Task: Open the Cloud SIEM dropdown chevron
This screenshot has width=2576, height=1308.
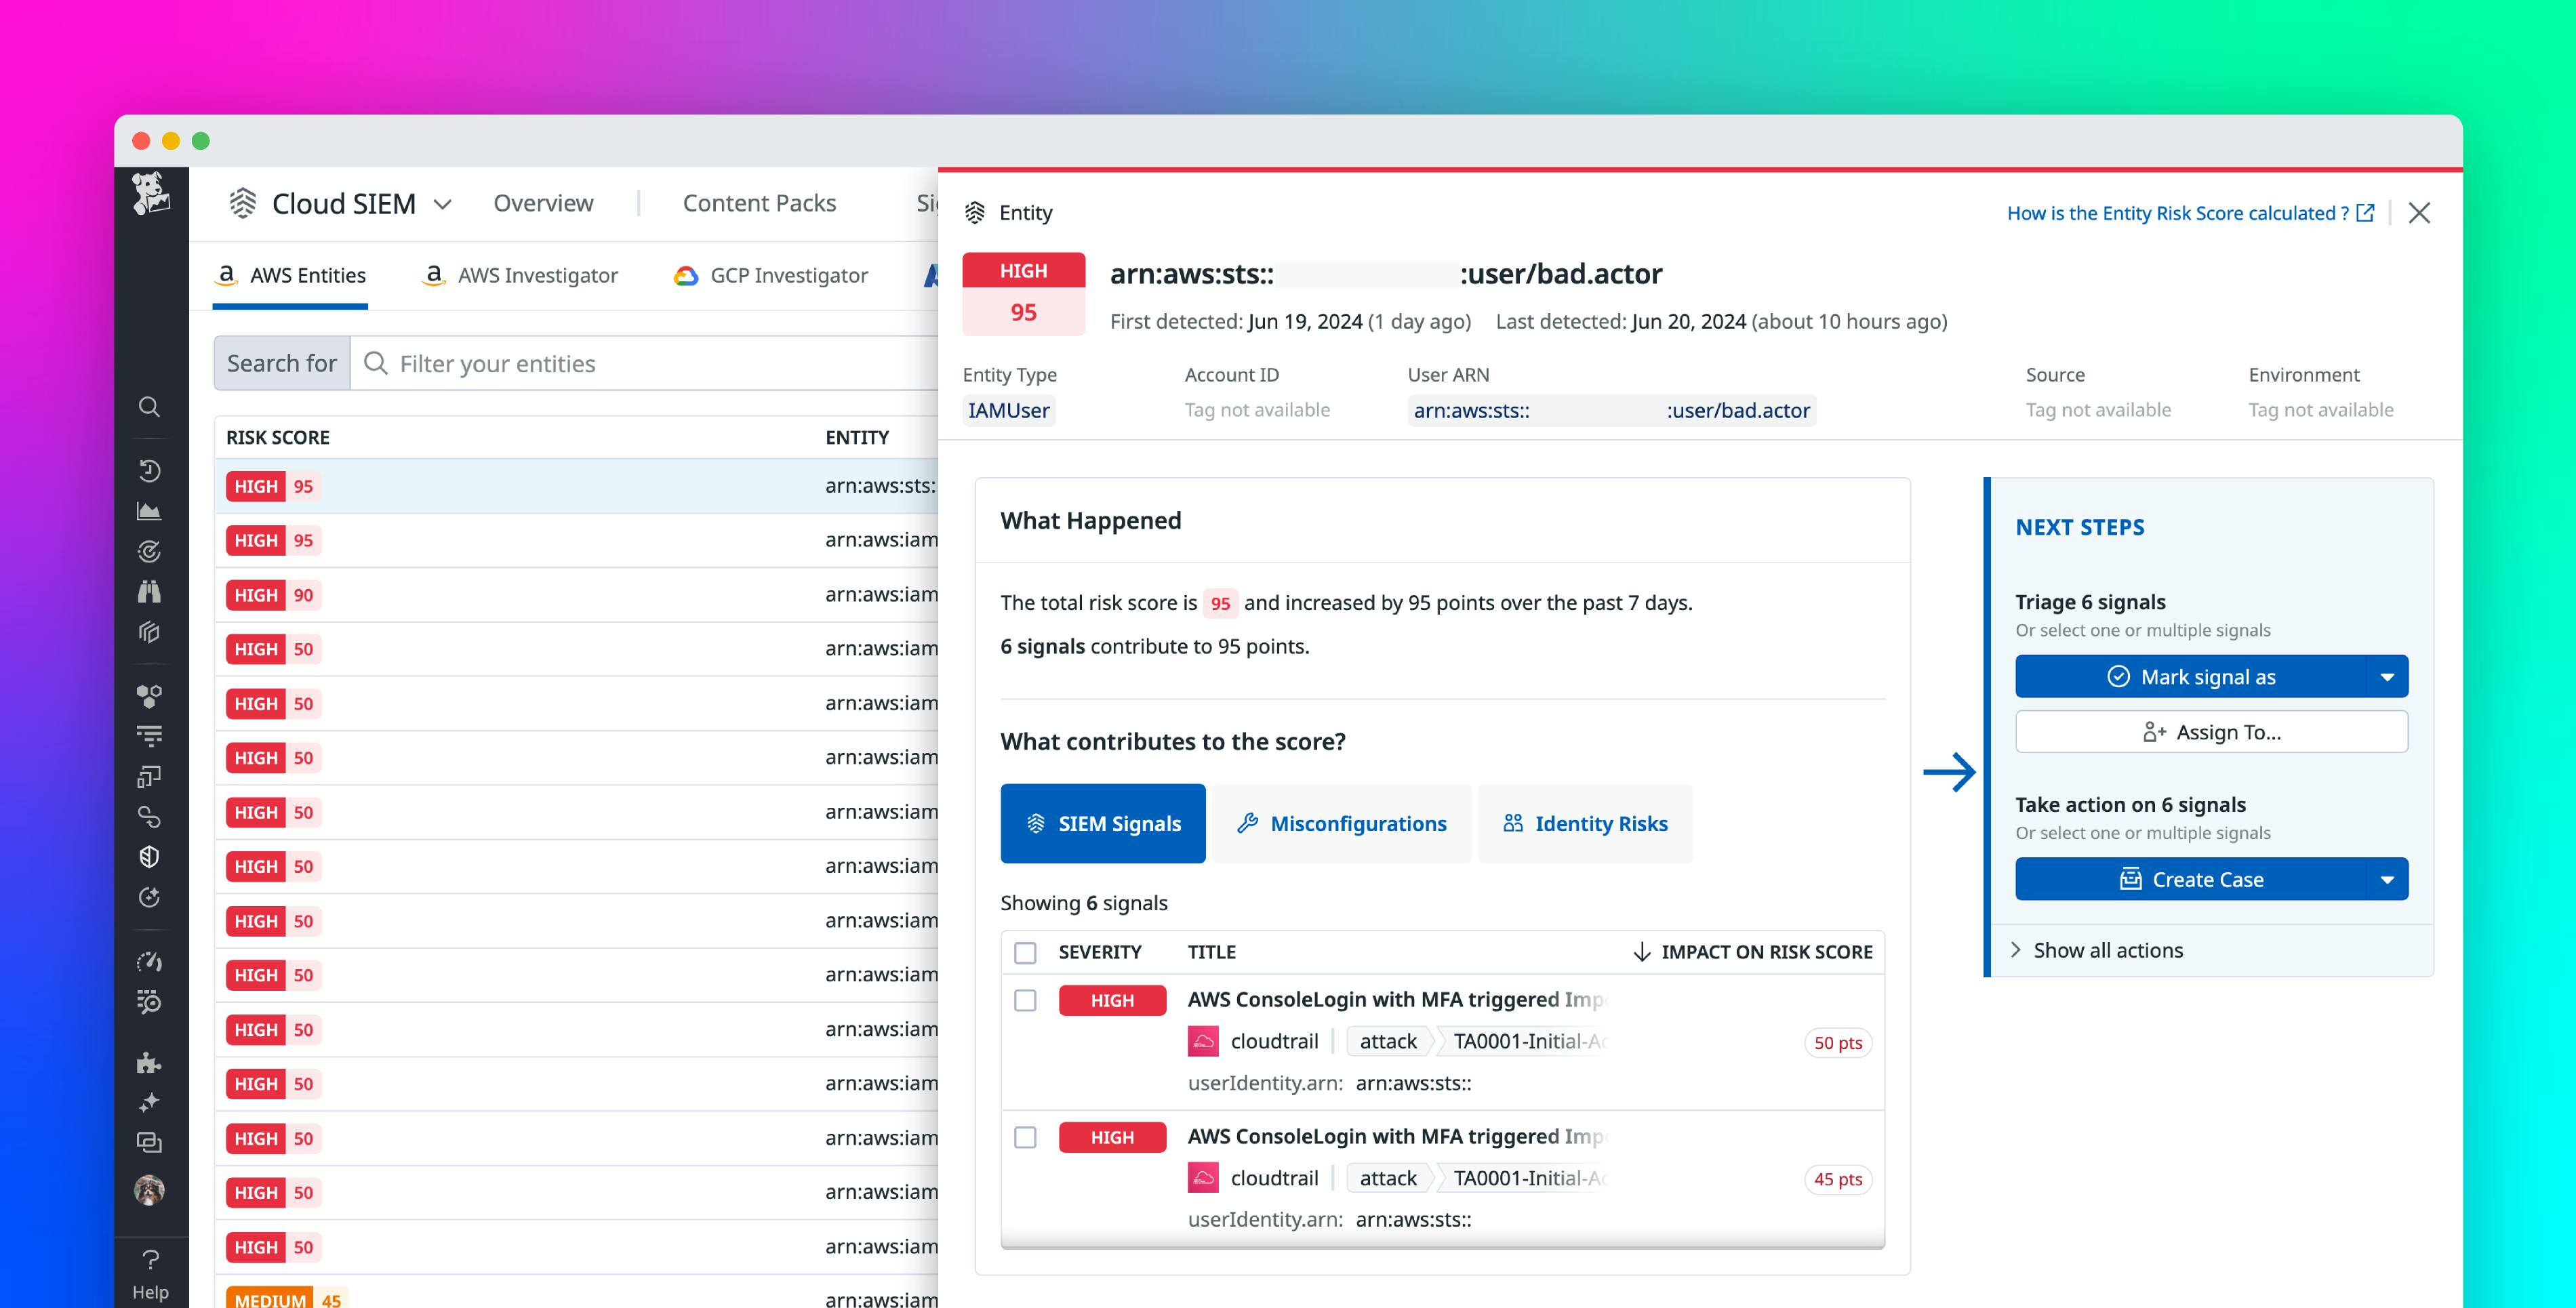Action: click(443, 203)
